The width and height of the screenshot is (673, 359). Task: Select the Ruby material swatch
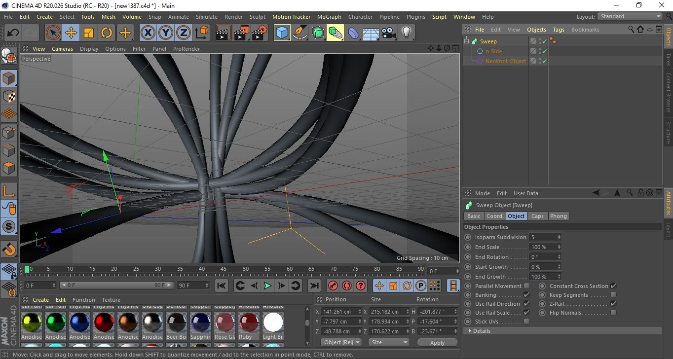coord(249,323)
